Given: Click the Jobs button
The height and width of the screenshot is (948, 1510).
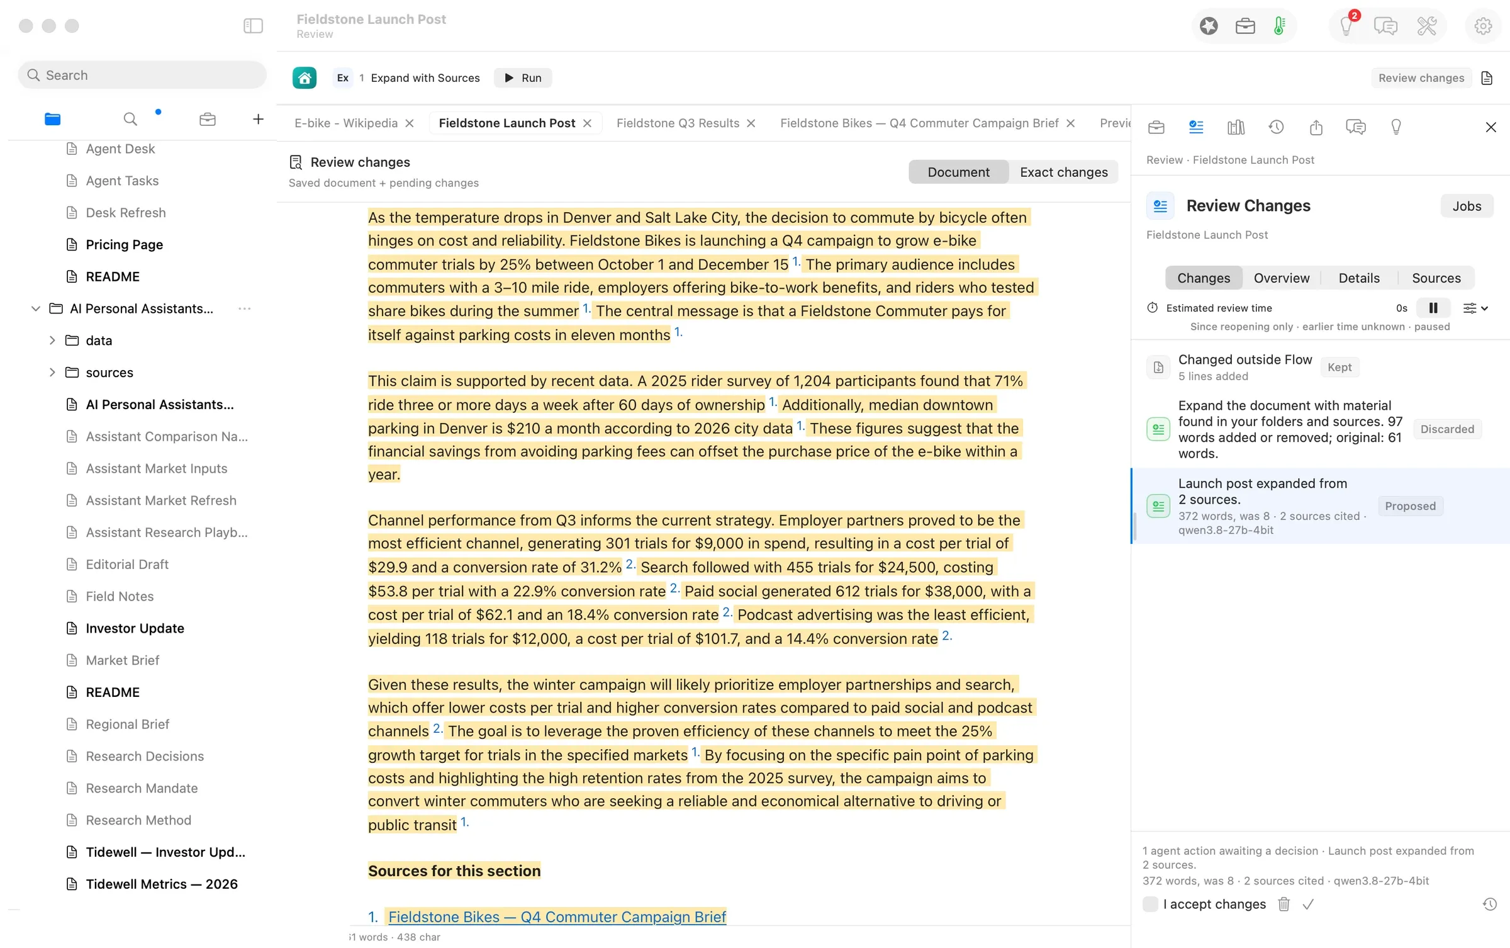Looking at the screenshot, I should 1467,206.
